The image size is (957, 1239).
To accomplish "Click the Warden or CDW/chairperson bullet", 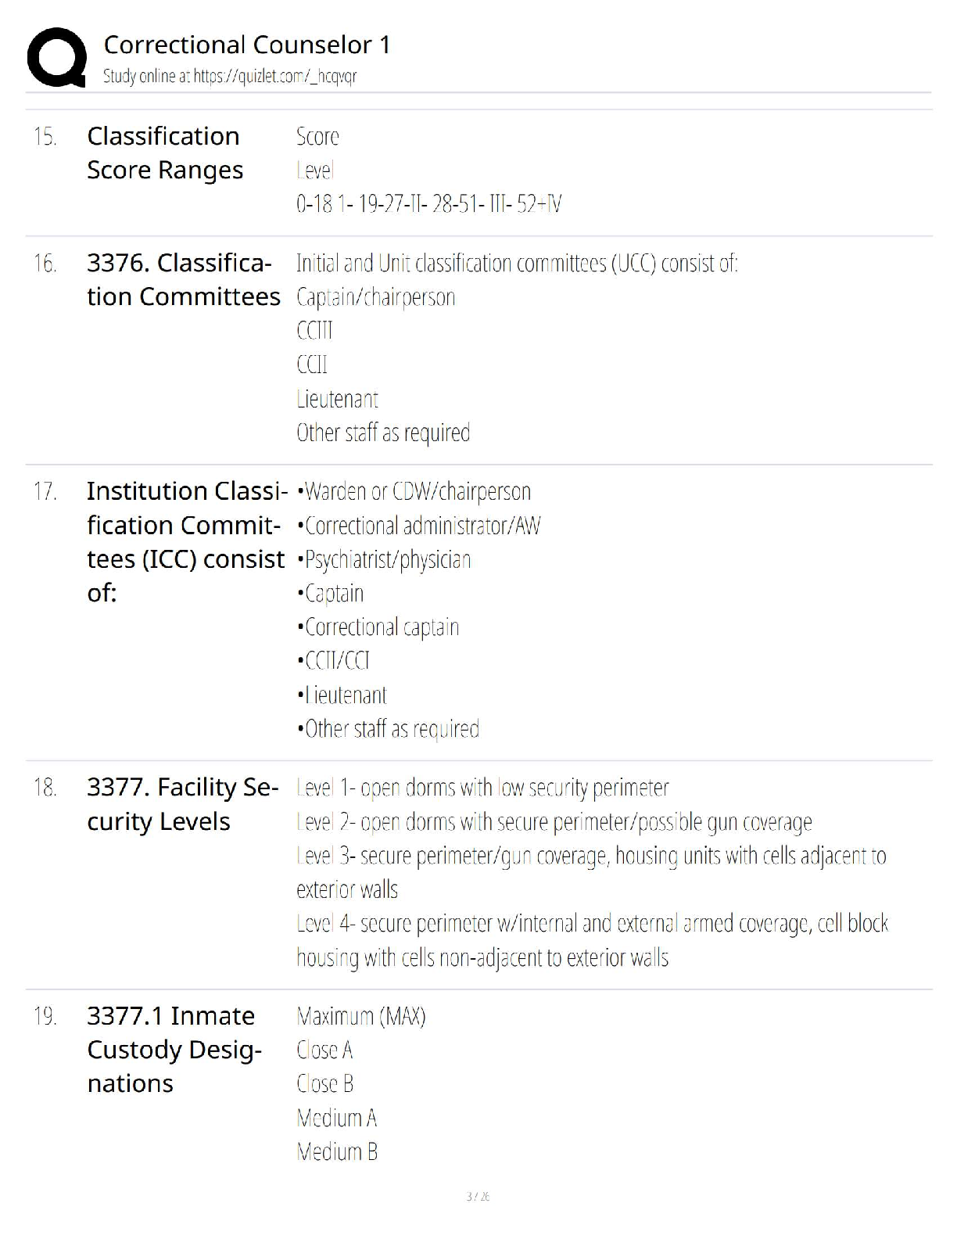I will (414, 491).
